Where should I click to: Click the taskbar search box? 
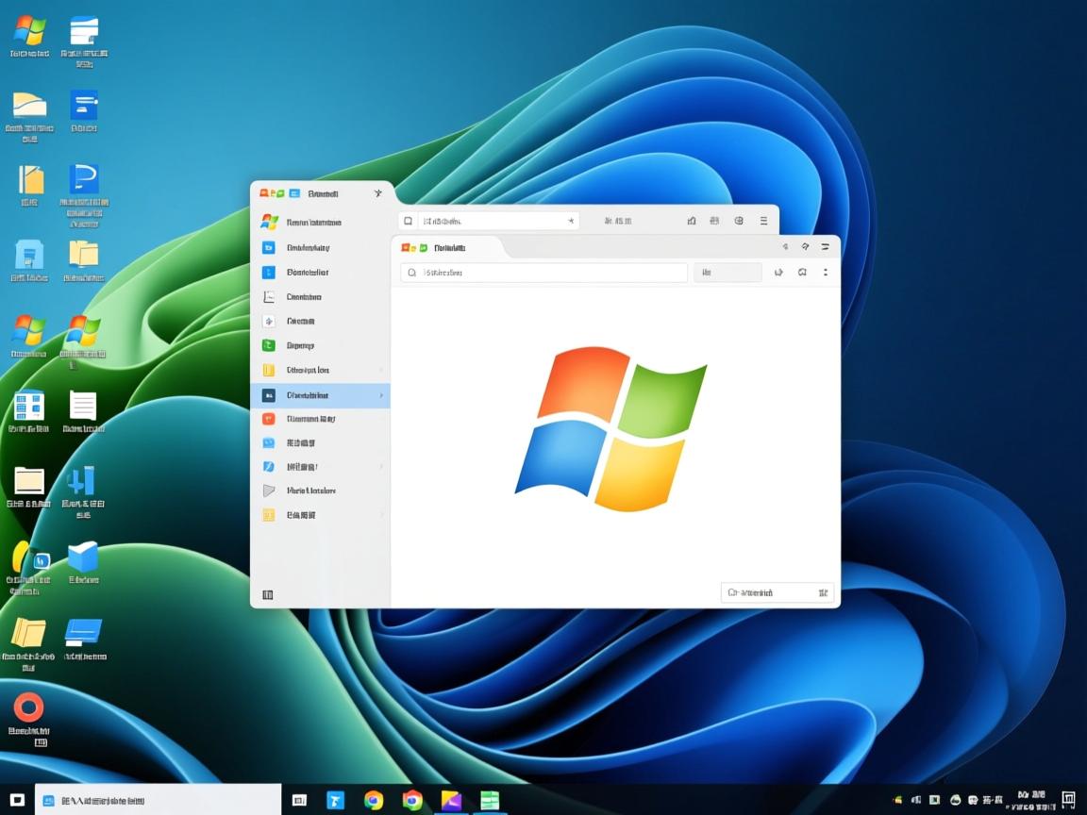pos(158,800)
